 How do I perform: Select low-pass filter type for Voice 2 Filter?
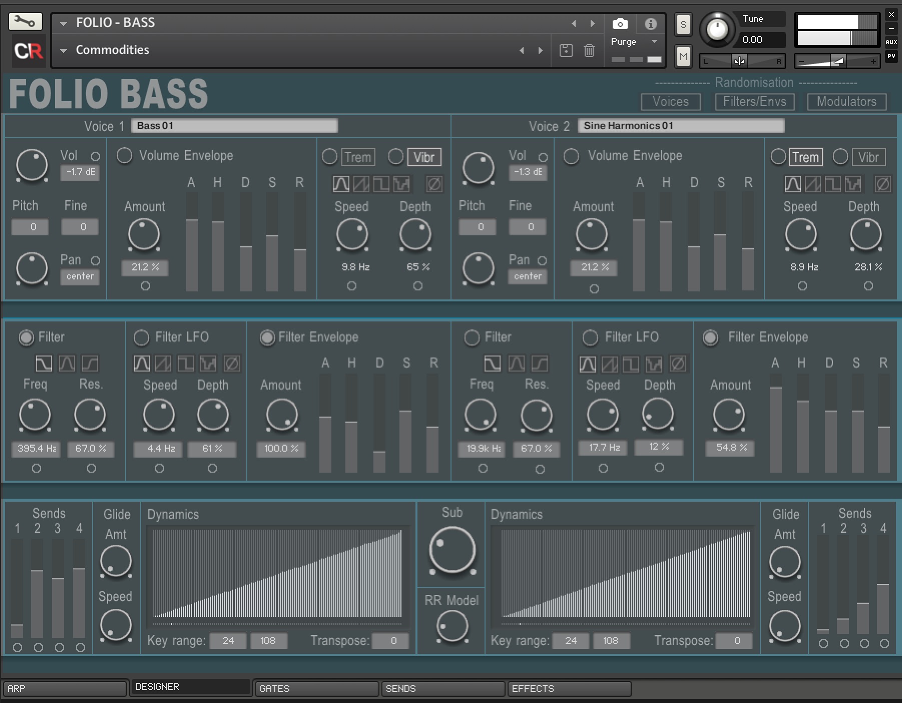[x=492, y=364]
